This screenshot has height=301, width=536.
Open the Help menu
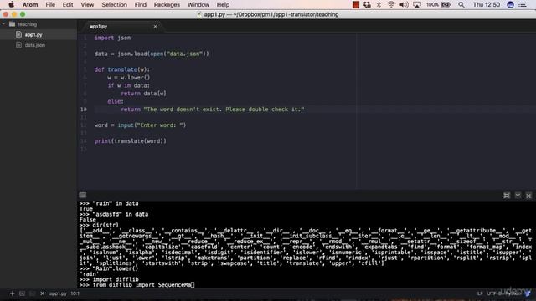click(x=223, y=4)
